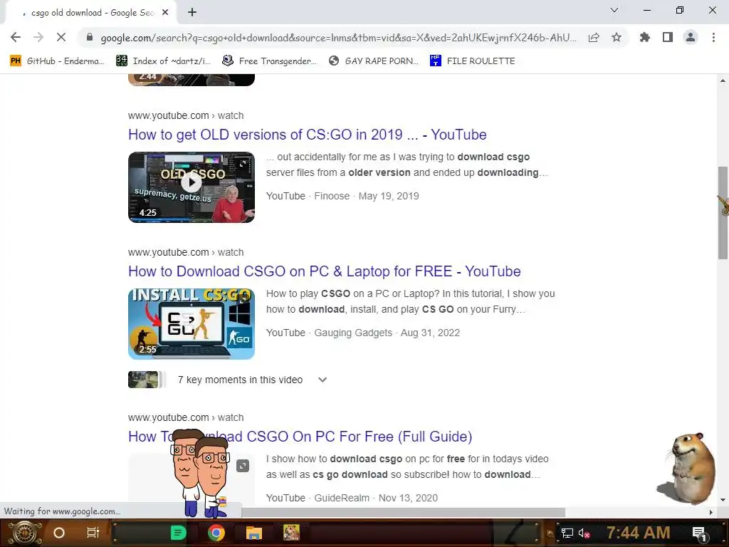Select the csgo old download tab
The height and width of the screenshot is (547, 729).
pyautogui.click(x=90, y=13)
